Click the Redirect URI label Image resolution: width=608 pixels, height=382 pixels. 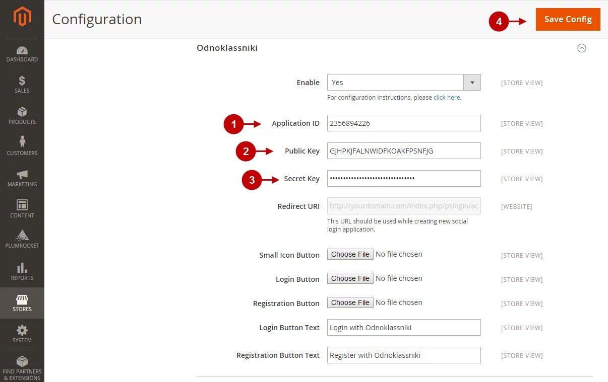pyautogui.click(x=298, y=206)
